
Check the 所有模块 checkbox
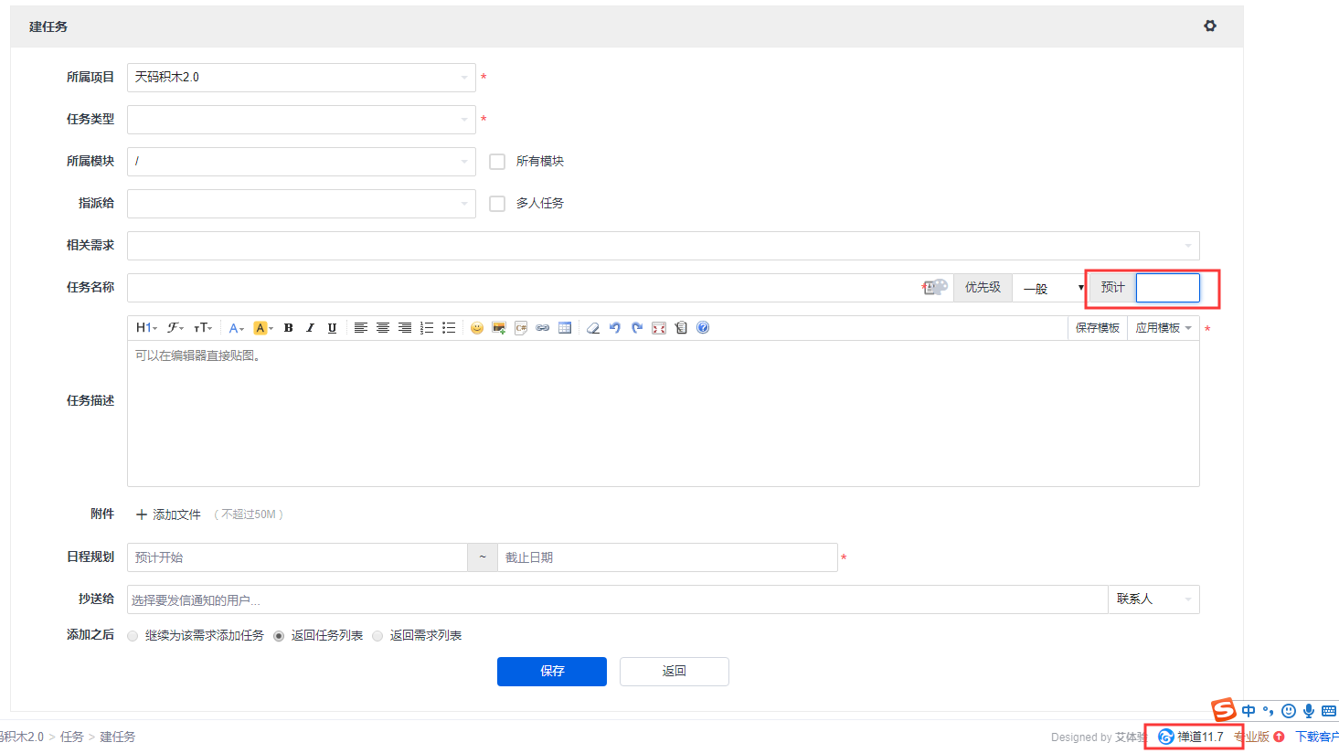(497, 162)
